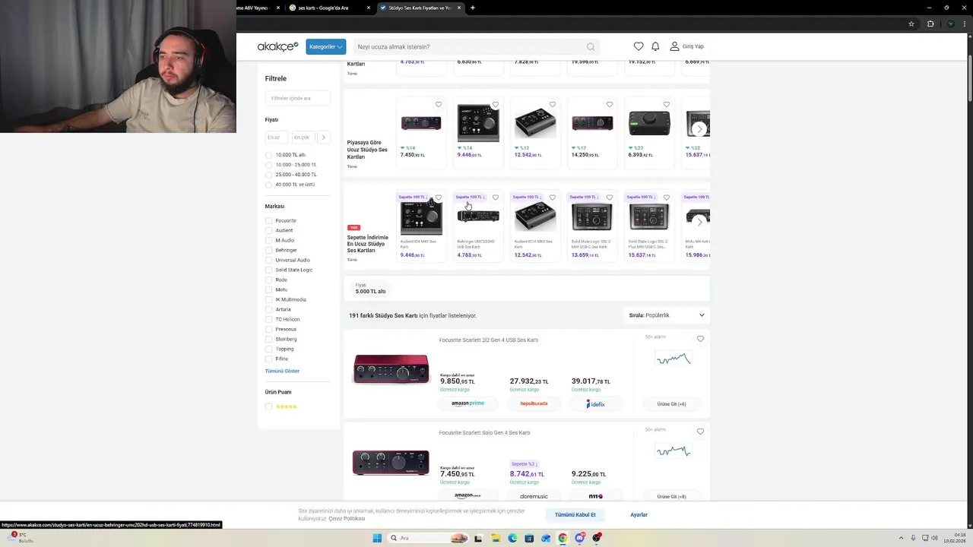Click the akakçe logo
Viewport: 973px width, 547px height.
pyautogui.click(x=277, y=46)
